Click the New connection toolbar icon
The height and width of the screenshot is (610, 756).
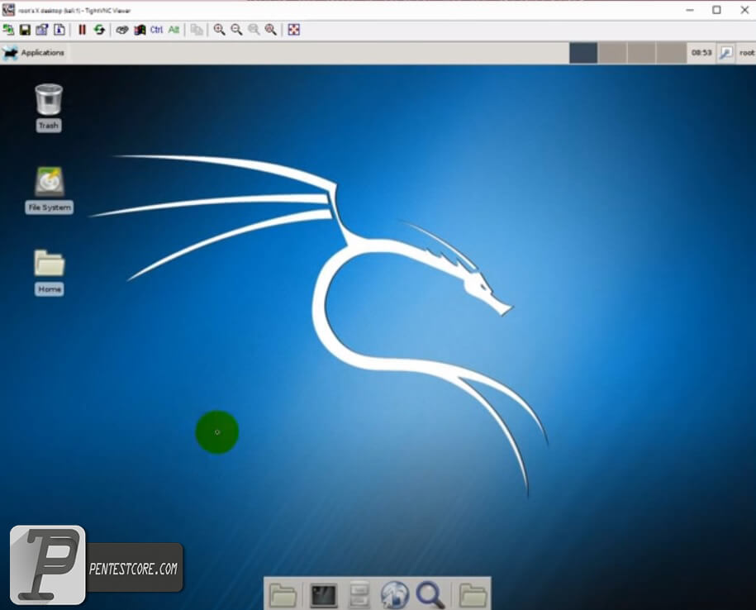[8, 30]
